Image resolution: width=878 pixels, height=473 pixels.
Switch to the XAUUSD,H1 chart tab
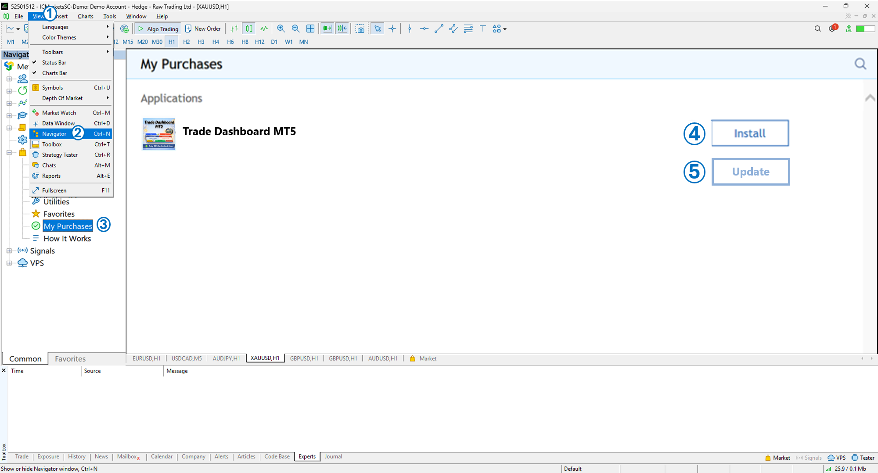coord(265,358)
